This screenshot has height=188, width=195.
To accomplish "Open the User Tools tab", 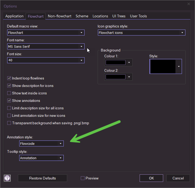I will 138,16.
